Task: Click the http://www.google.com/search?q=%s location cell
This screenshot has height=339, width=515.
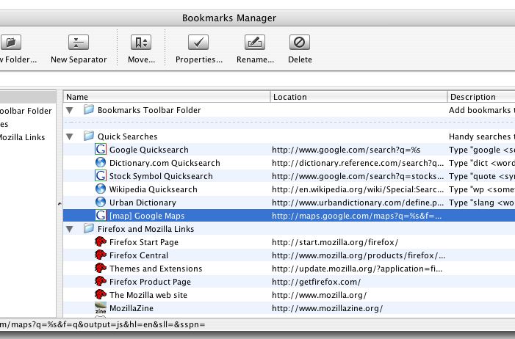Action: 346,150
